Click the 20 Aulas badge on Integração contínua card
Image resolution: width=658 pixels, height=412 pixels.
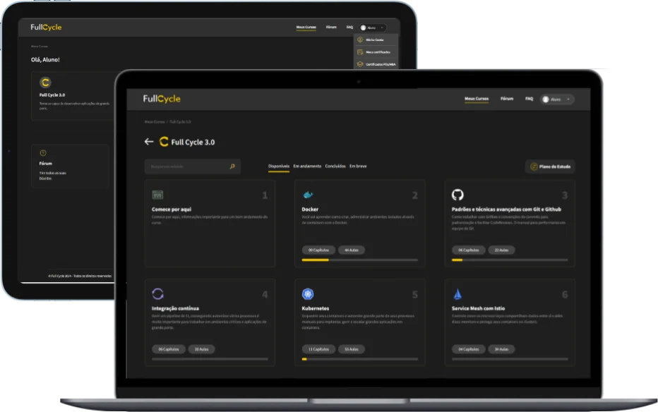pos(201,349)
